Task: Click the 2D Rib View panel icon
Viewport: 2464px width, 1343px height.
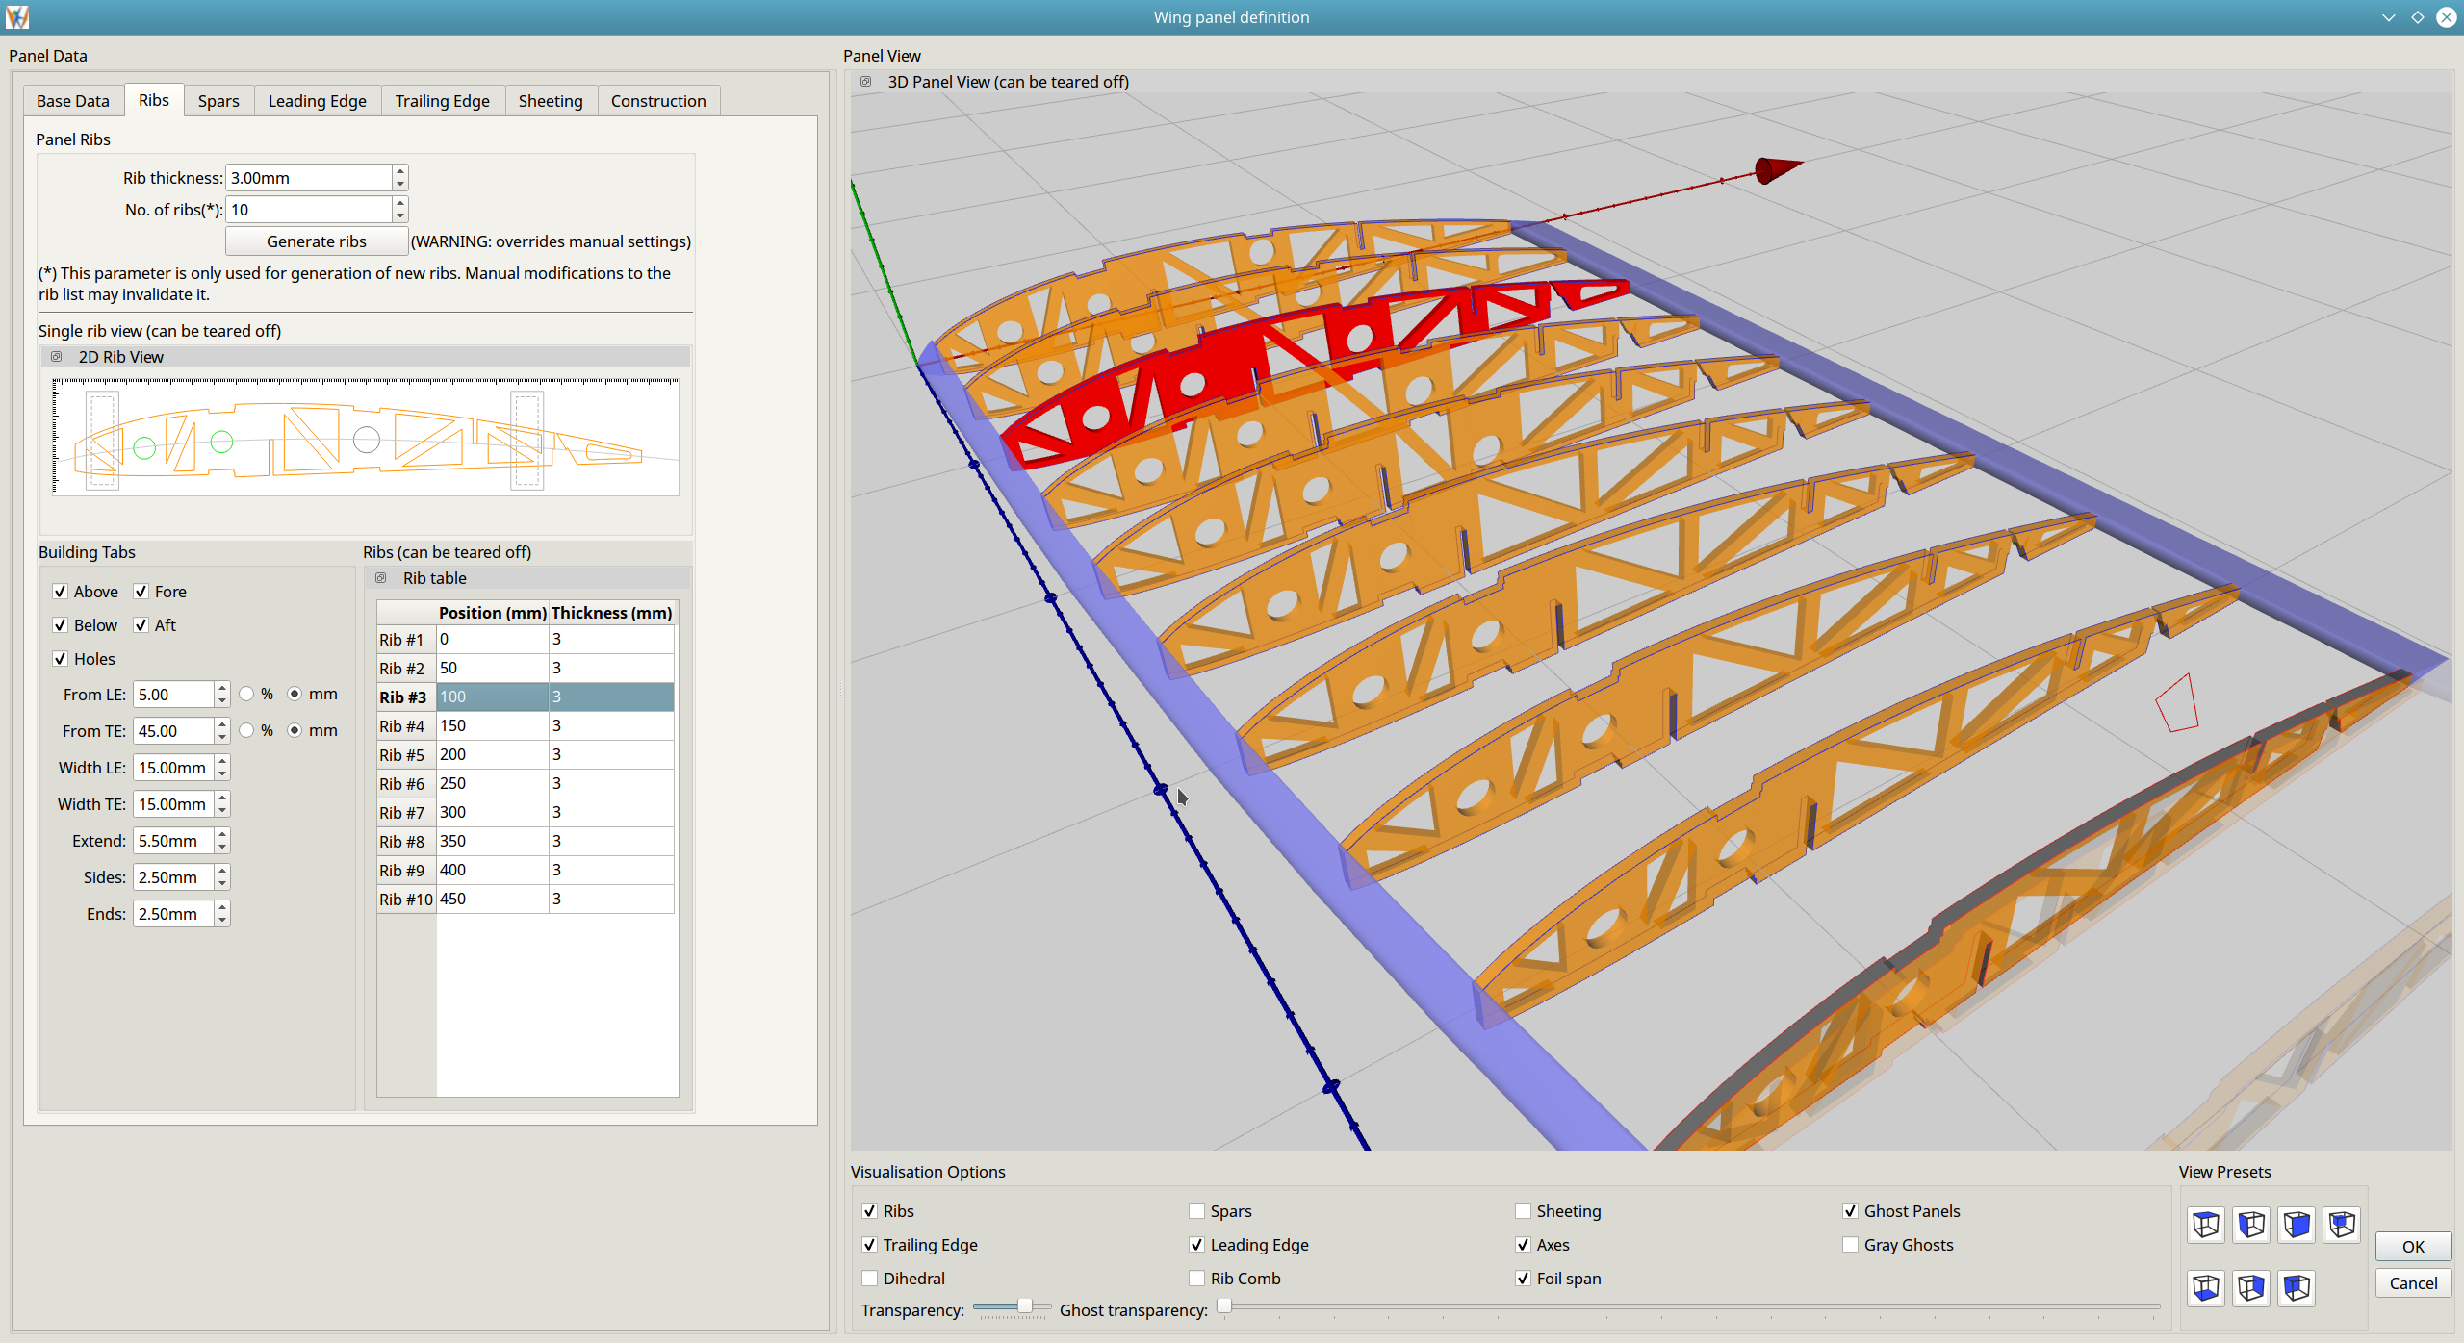Action: click(55, 357)
